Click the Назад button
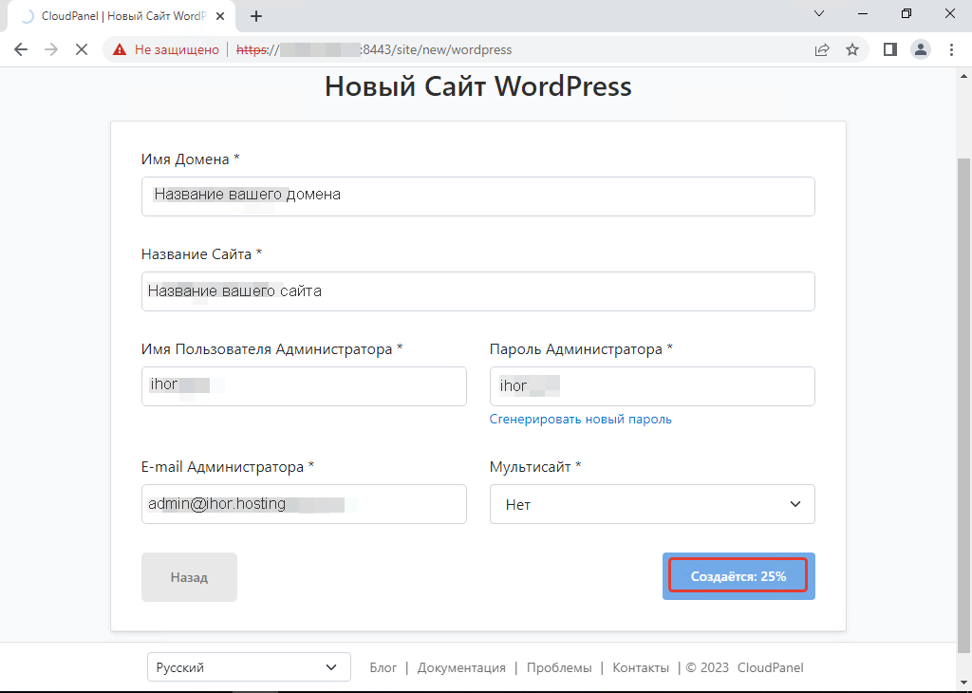This screenshot has width=972, height=693. 189,576
